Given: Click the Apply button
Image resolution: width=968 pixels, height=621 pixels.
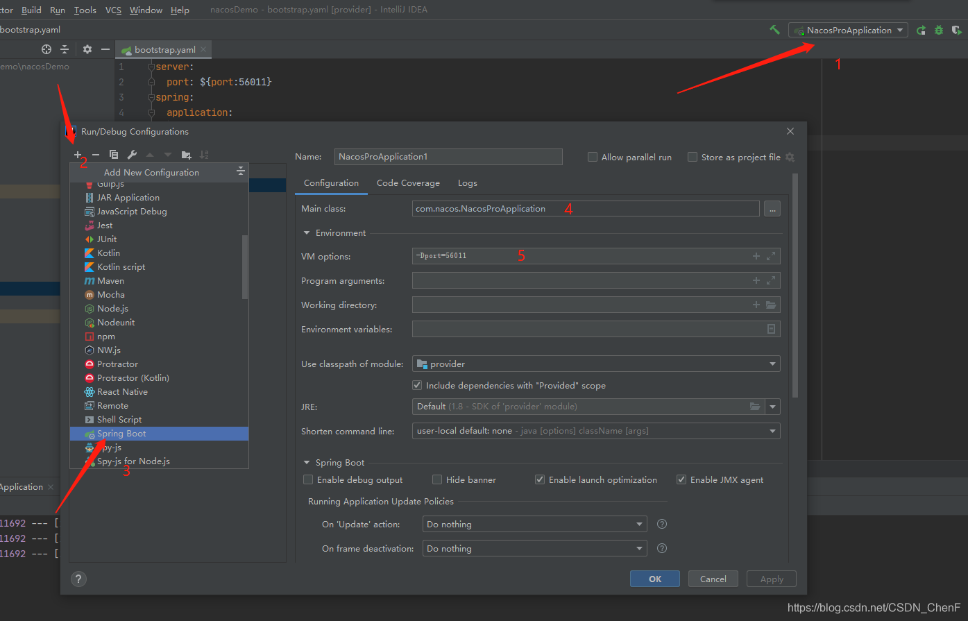Looking at the screenshot, I should pyautogui.click(x=772, y=579).
